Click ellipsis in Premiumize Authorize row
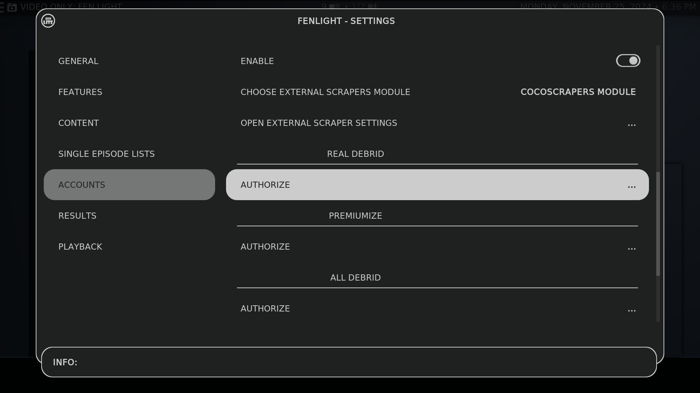 pos(631,249)
